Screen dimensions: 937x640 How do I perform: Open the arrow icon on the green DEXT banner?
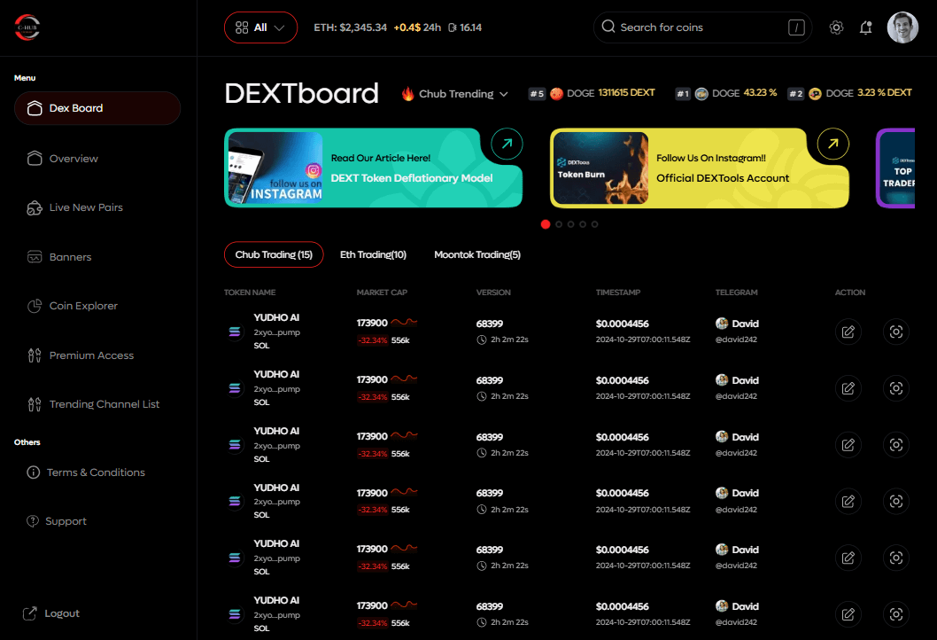[507, 144]
